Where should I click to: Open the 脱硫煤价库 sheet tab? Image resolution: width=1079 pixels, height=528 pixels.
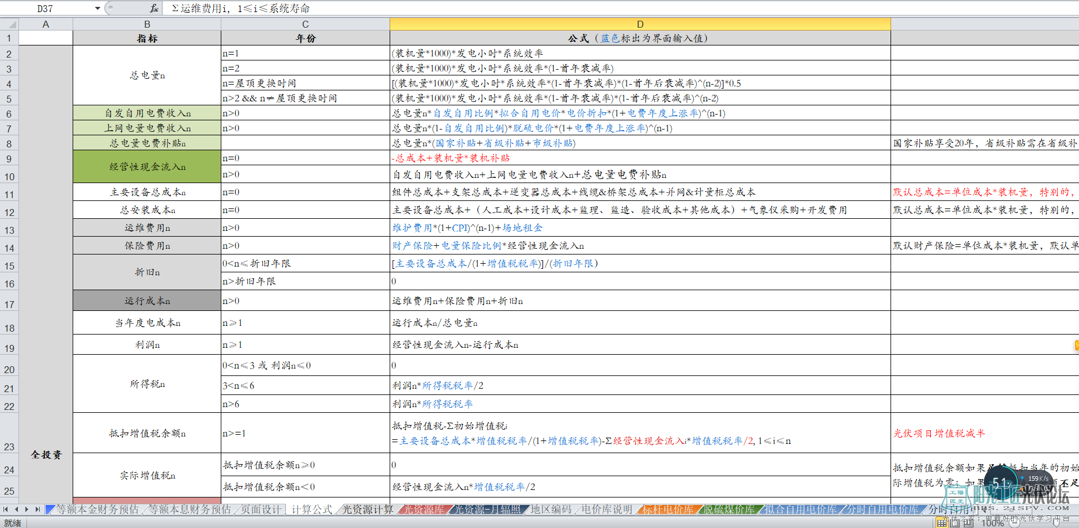(x=729, y=510)
